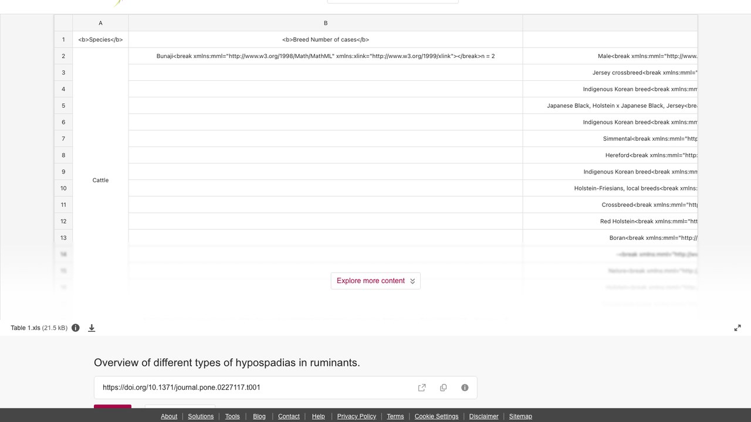The width and height of the screenshot is (751, 422).
Task: Select the Simmental cell
Action: pos(610,139)
